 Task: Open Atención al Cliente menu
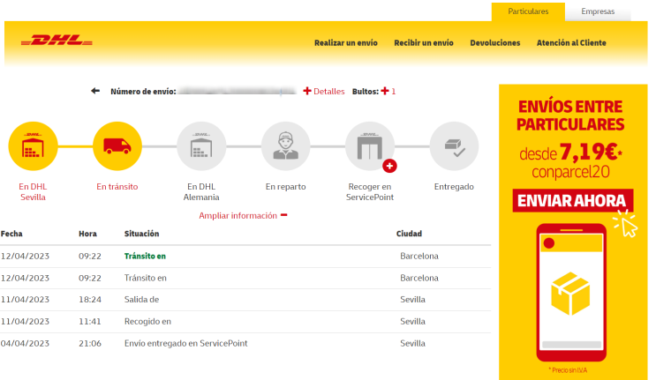[x=571, y=42]
